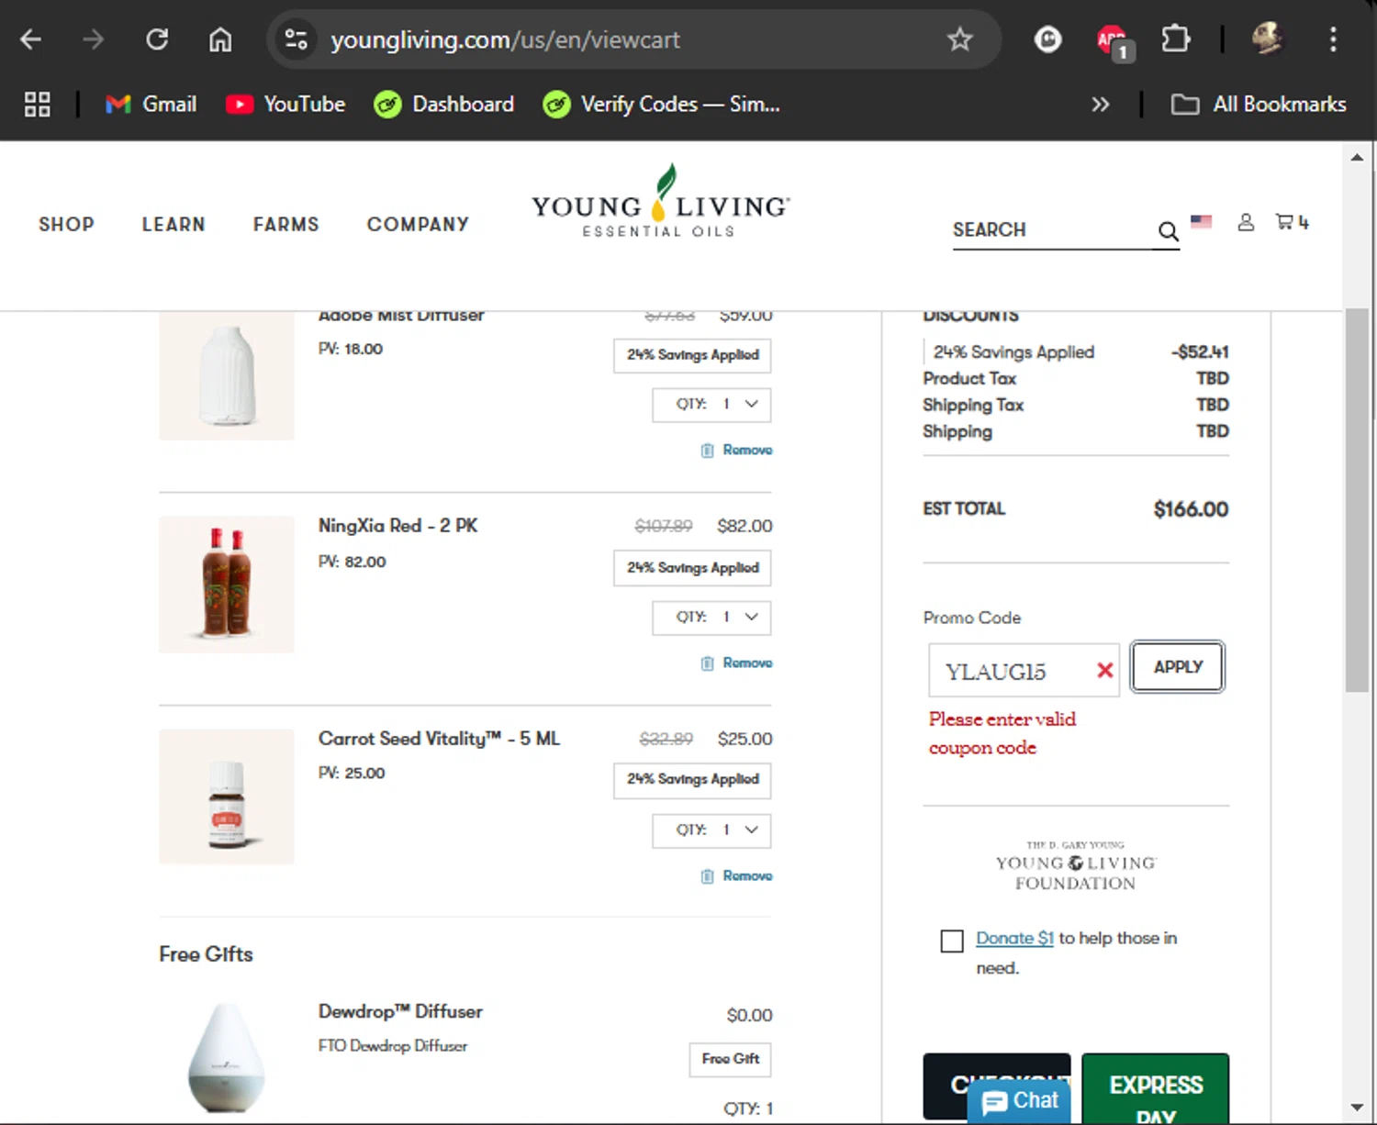
Task: Open the browser home page
Action: pyautogui.click(x=220, y=39)
